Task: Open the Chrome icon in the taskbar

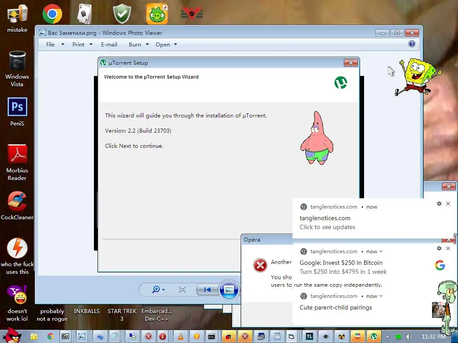Action: [50, 337]
